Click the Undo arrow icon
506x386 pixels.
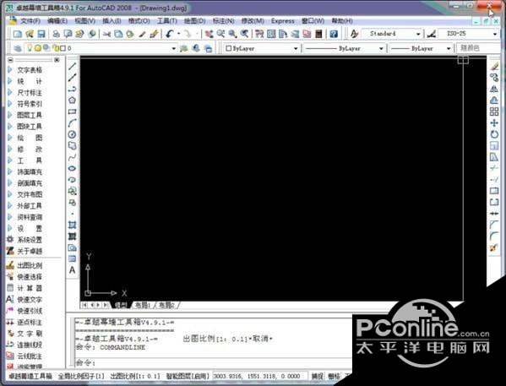tap(170, 34)
